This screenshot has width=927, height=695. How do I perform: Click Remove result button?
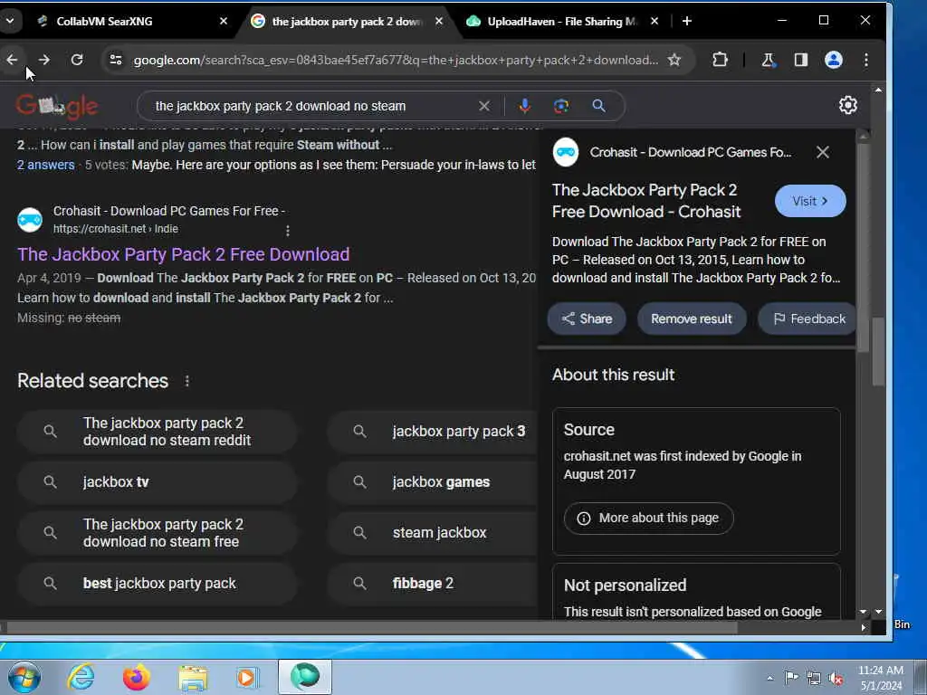692,319
